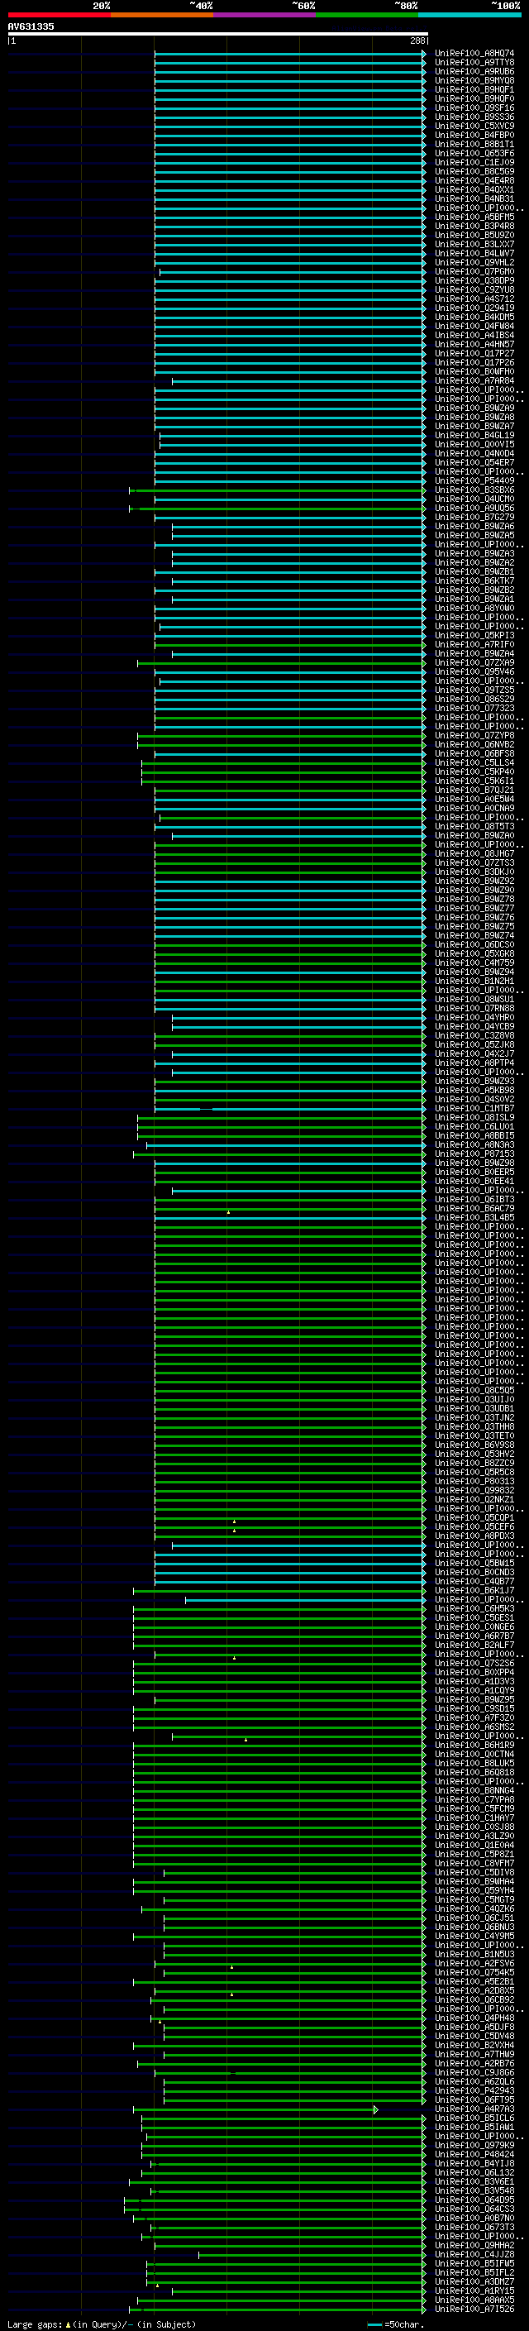This screenshot has height=2331, width=529.
Task: Open hit UniRef100_A1CQY9
Action: (x=474, y=1690)
